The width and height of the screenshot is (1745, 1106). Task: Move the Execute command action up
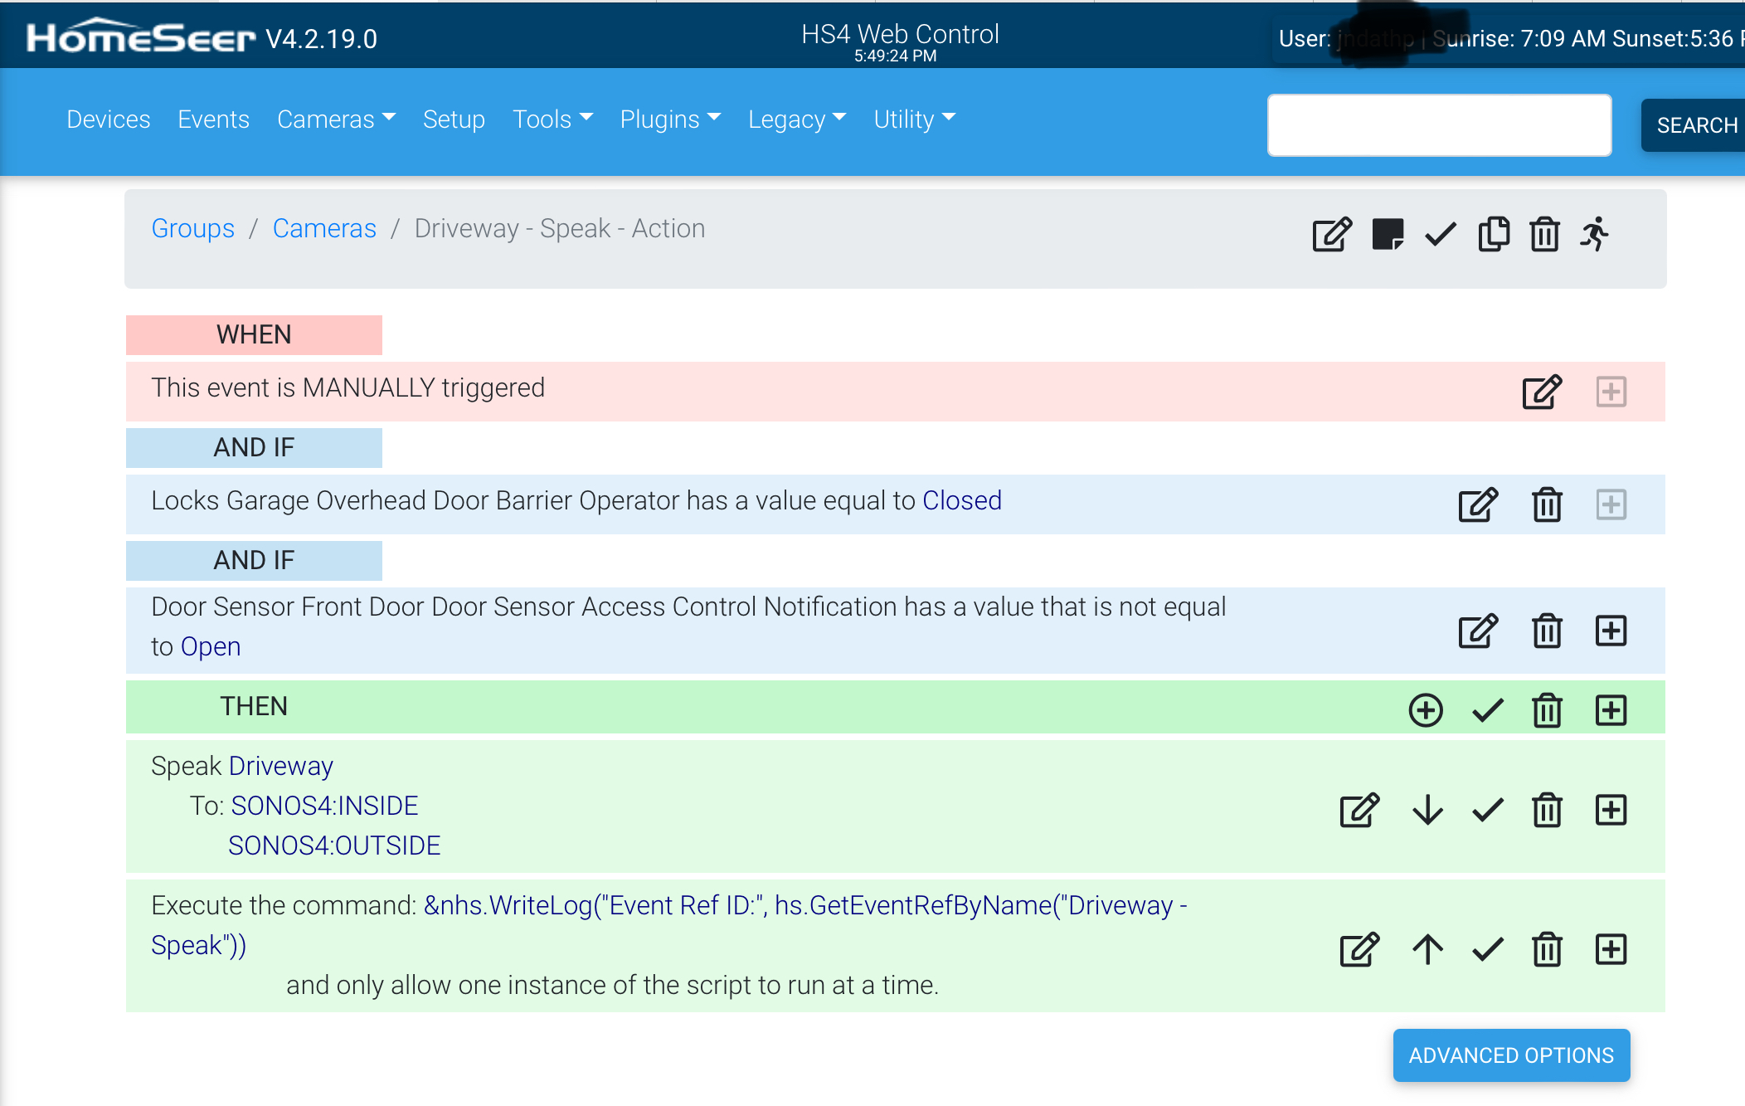click(x=1427, y=949)
